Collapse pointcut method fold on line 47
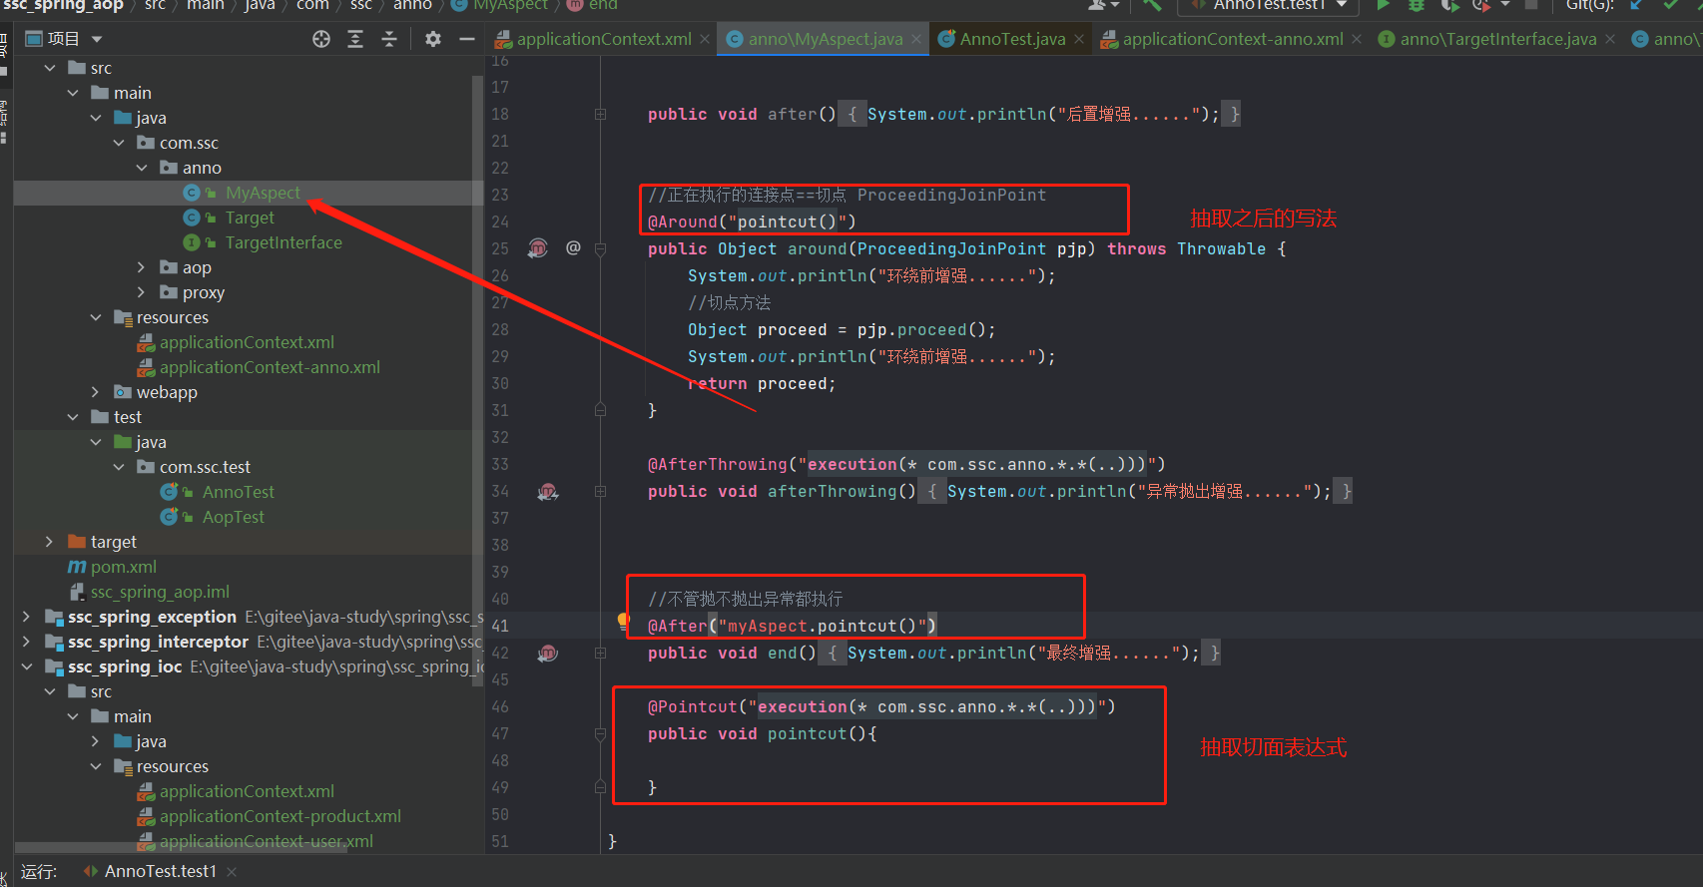The width and height of the screenshot is (1703, 887). coord(600,733)
